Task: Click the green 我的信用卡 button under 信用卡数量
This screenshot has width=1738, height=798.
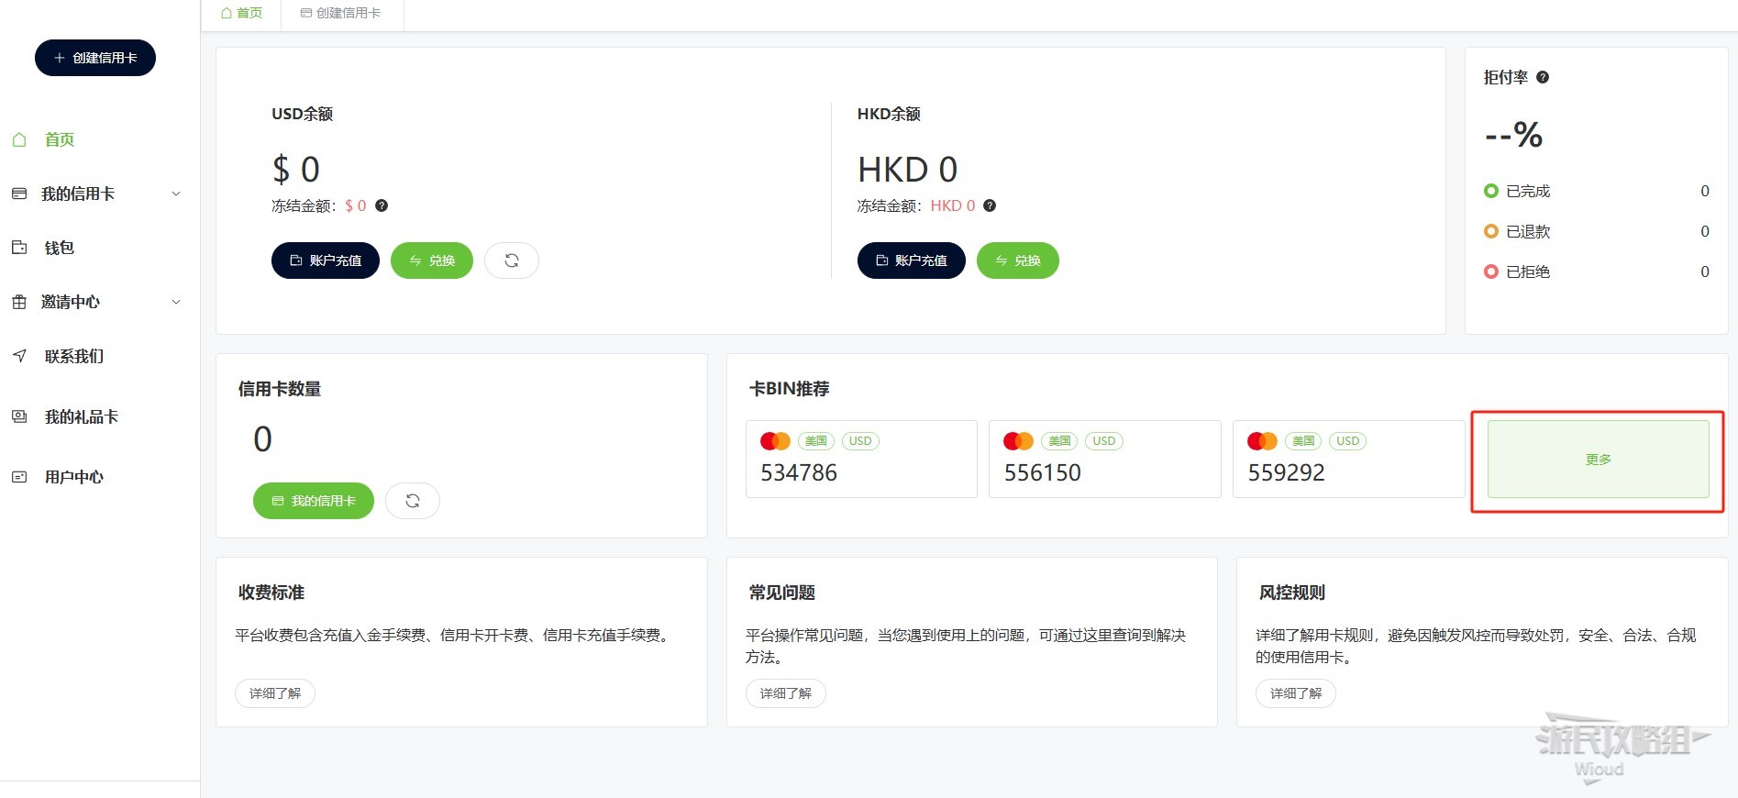Action: [x=314, y=501]
